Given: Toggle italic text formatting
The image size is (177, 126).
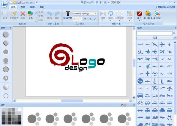Looking at the screenshot, I should [95, 19].
